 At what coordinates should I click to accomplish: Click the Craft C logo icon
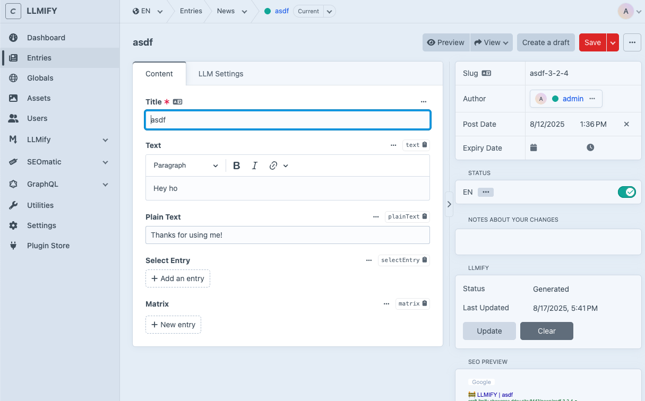tap(13, 11)
